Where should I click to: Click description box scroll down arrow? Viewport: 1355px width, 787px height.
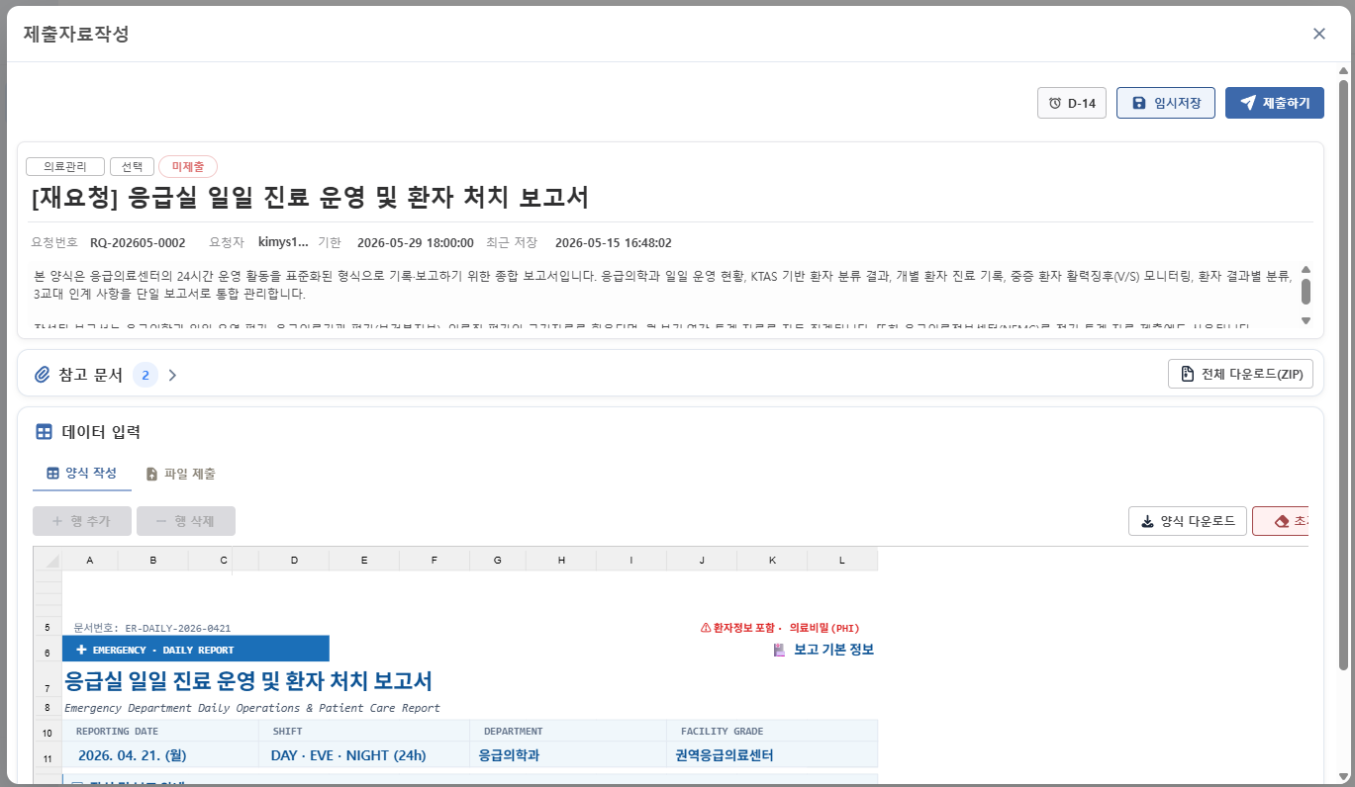coord(1306,320)
